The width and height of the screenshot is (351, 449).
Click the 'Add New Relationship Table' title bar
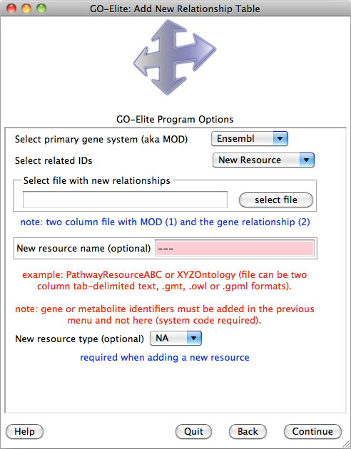click(x=175, y=9)
